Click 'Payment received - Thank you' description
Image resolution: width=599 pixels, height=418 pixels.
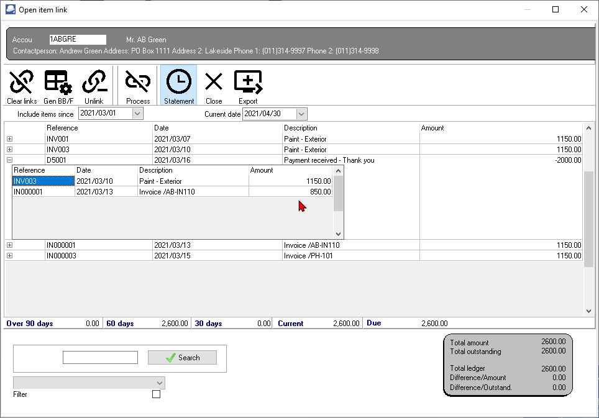(x=329, y=160)
